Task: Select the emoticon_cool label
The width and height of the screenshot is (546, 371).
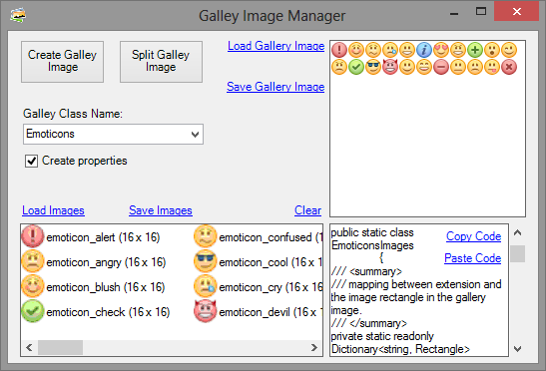Action: point(271,262)
